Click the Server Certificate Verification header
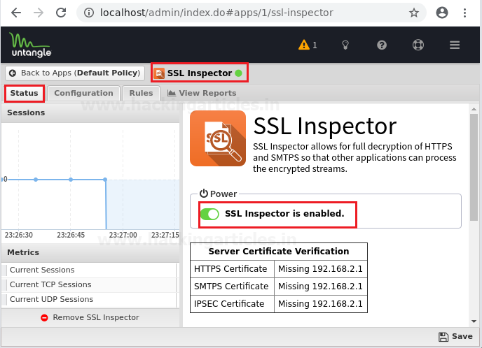 [279, 252]
